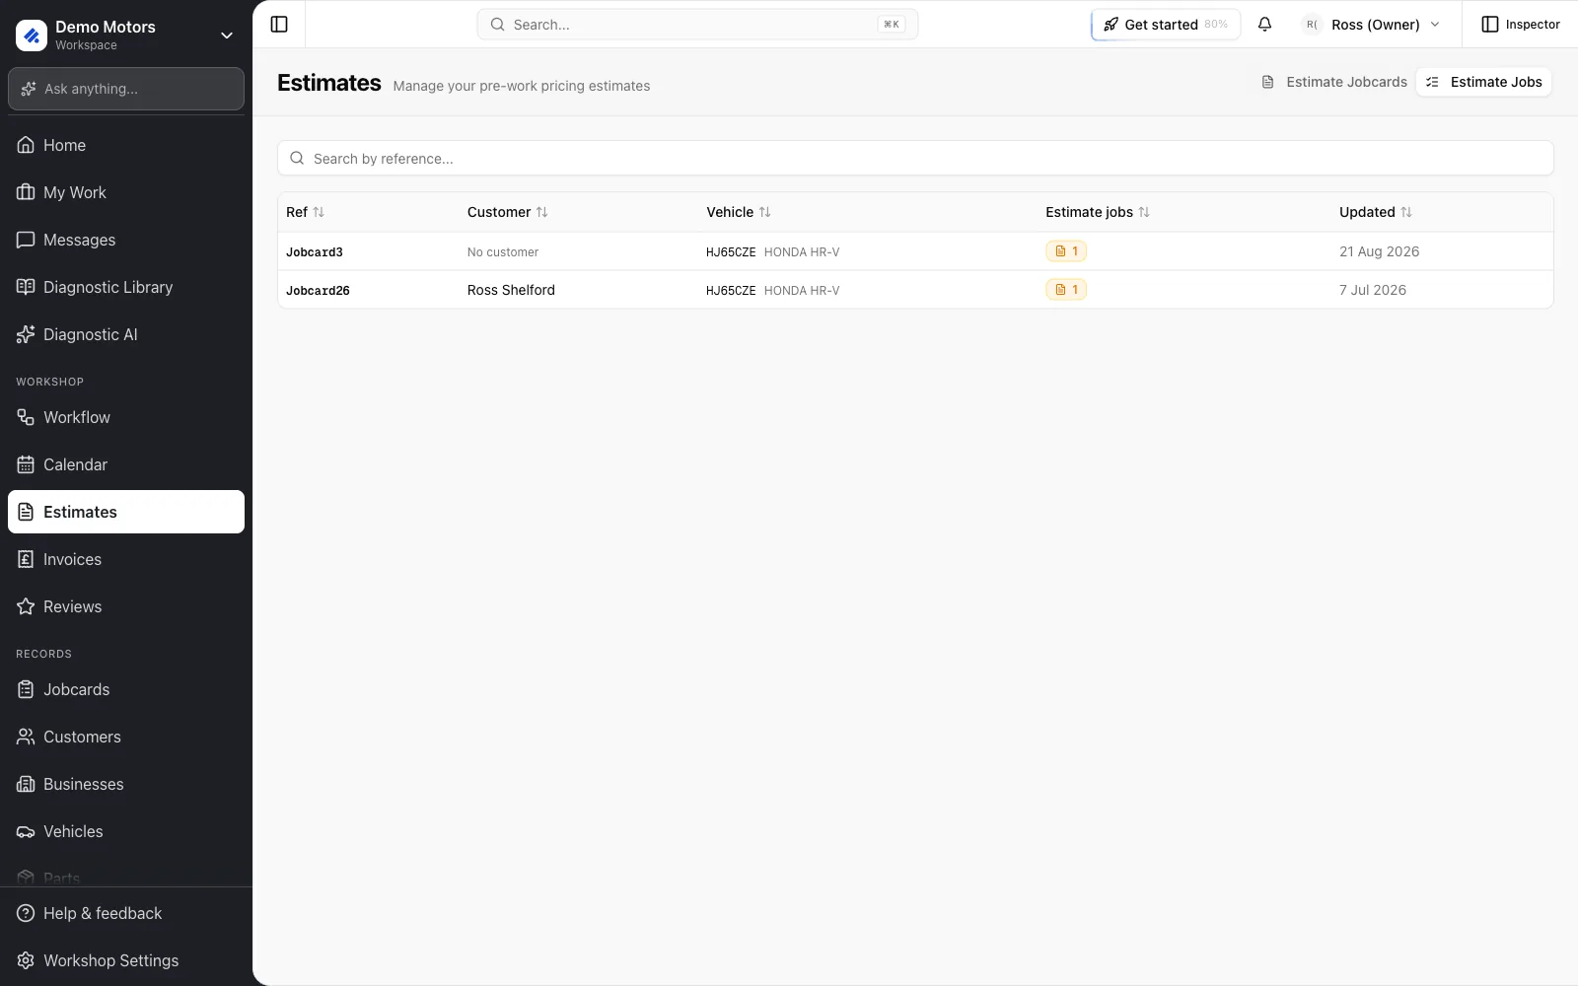This screenshot has height=986, width=1578.
Task: Open Diagnostic Library
Action: click(x=126, y=287)
